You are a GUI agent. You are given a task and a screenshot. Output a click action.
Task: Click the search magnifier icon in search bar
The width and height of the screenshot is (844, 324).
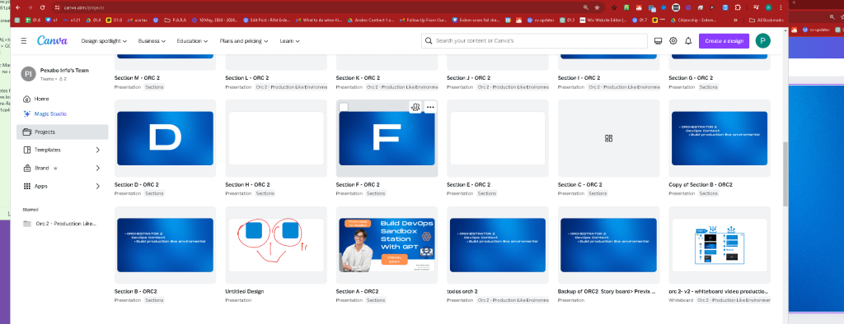tap(429, 41)
